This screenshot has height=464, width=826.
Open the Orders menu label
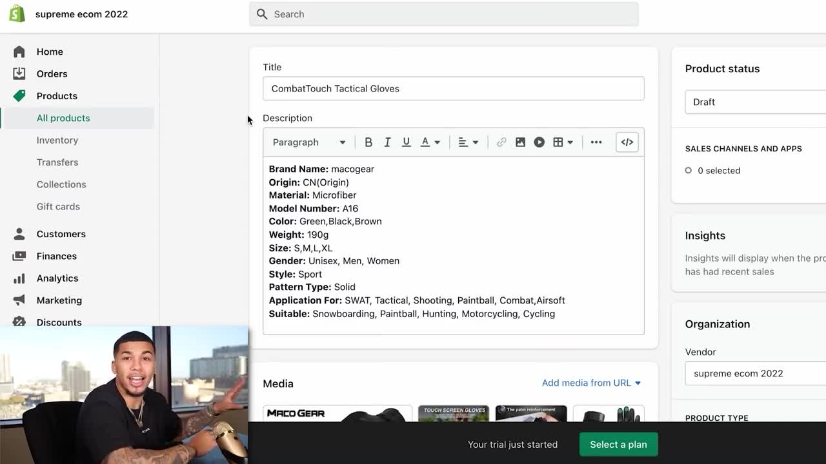(52, 73)
